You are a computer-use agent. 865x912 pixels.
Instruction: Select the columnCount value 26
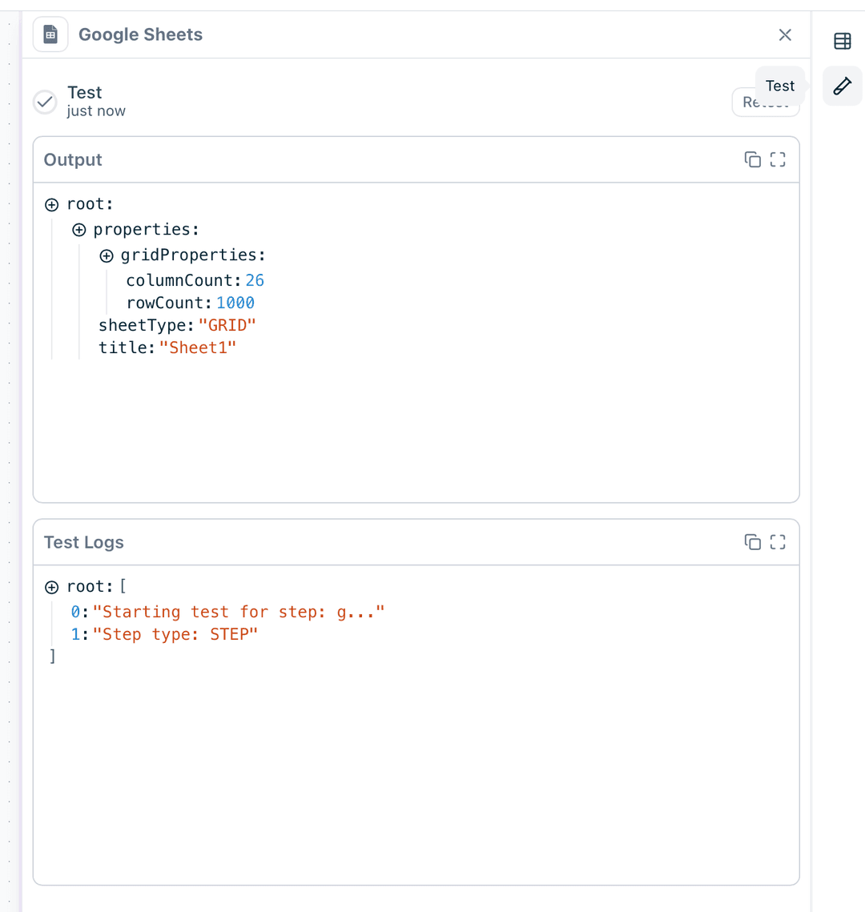click(x=255, y=280)
